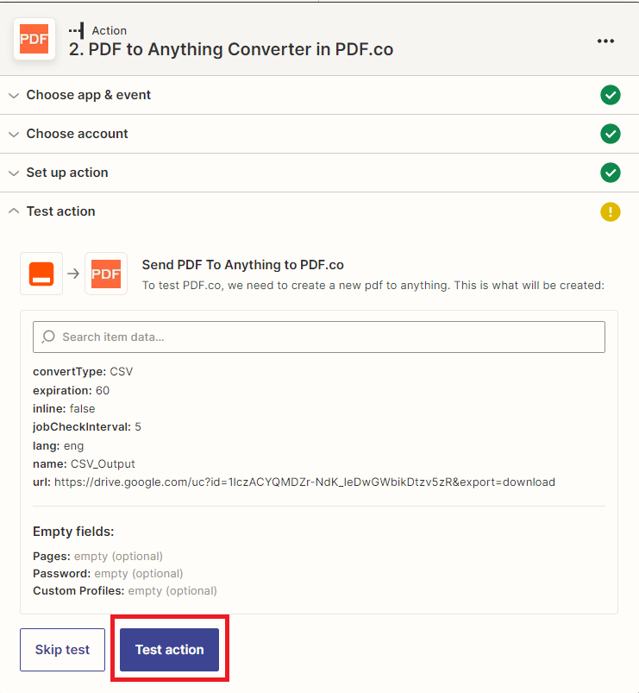Click the Google Drive url value
The height and width of the screenshot is (693, 639).
pos(304,482)
